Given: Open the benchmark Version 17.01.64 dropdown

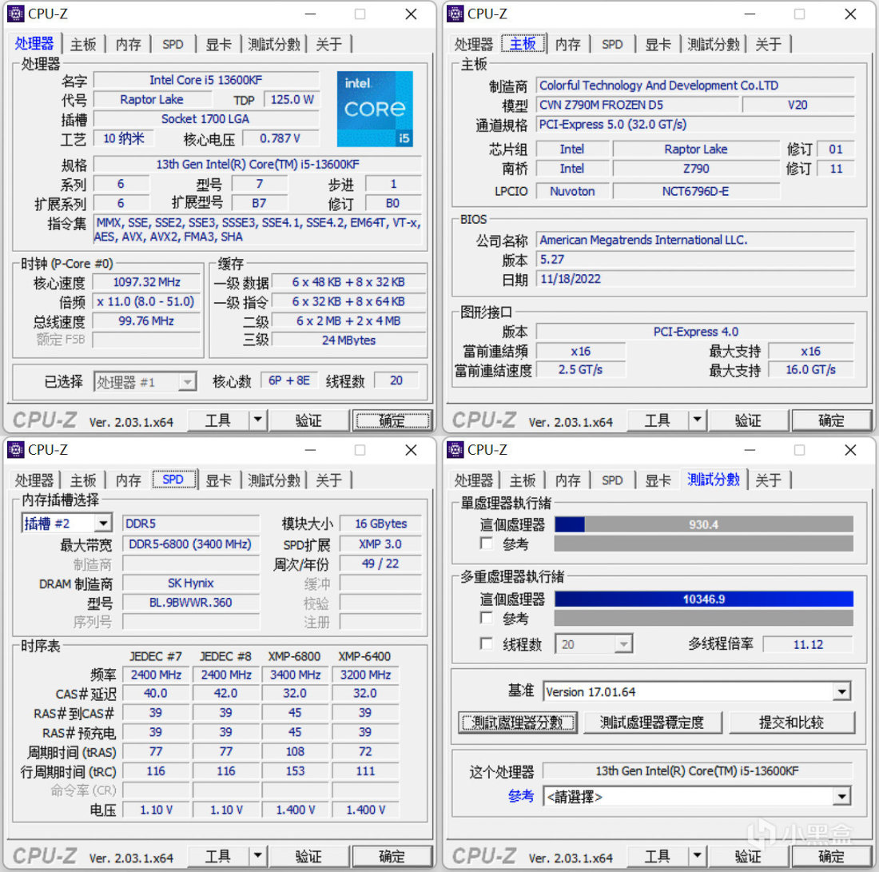Looking at the screenshot, I should point(842,691).
